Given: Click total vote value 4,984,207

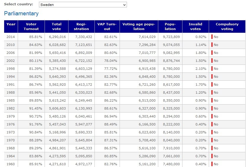Looking at the screenshot, I should (57, 140).
